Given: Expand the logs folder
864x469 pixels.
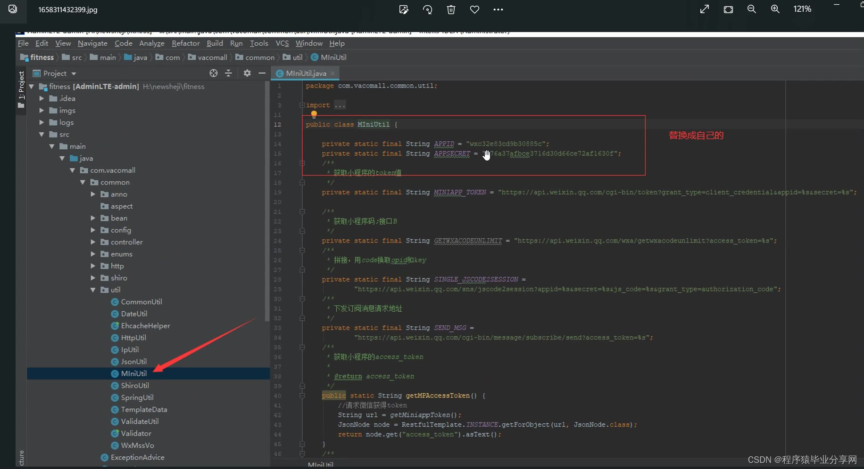Looking at the screenshot, I should coord(42,122).
